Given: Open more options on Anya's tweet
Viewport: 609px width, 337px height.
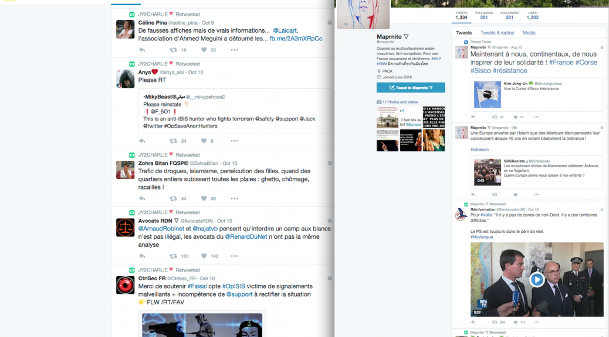Looking at the screenshot, I should [x=234, y=141].
